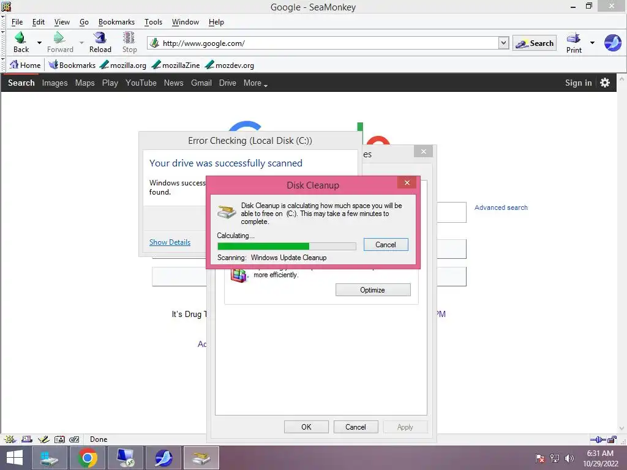Screen dimensions: 627x470
Task: Open the Bookmarks menu
Action: 116,22
